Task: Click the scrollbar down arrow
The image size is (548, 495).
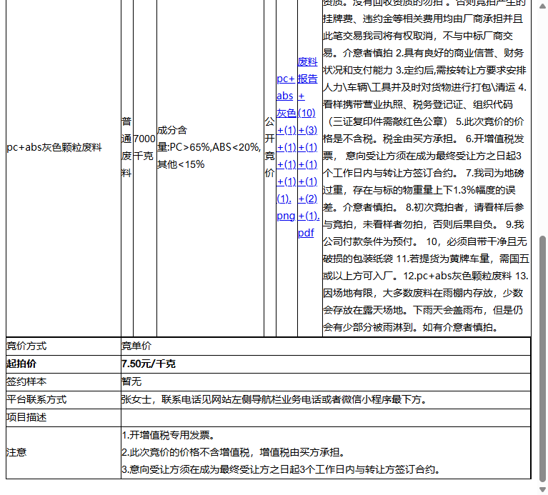Action: [x=542, y=489]
